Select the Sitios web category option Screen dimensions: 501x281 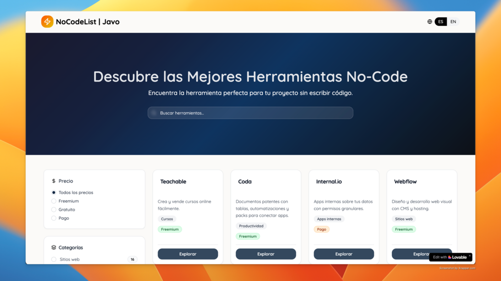(x=54, y=259)
